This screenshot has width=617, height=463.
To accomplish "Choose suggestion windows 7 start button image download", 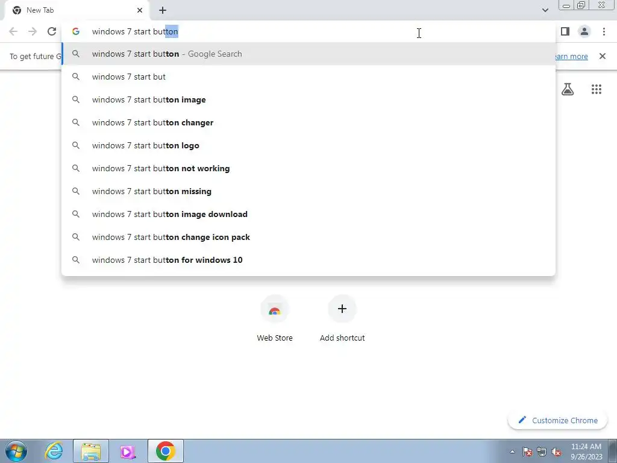I will 308,214.
